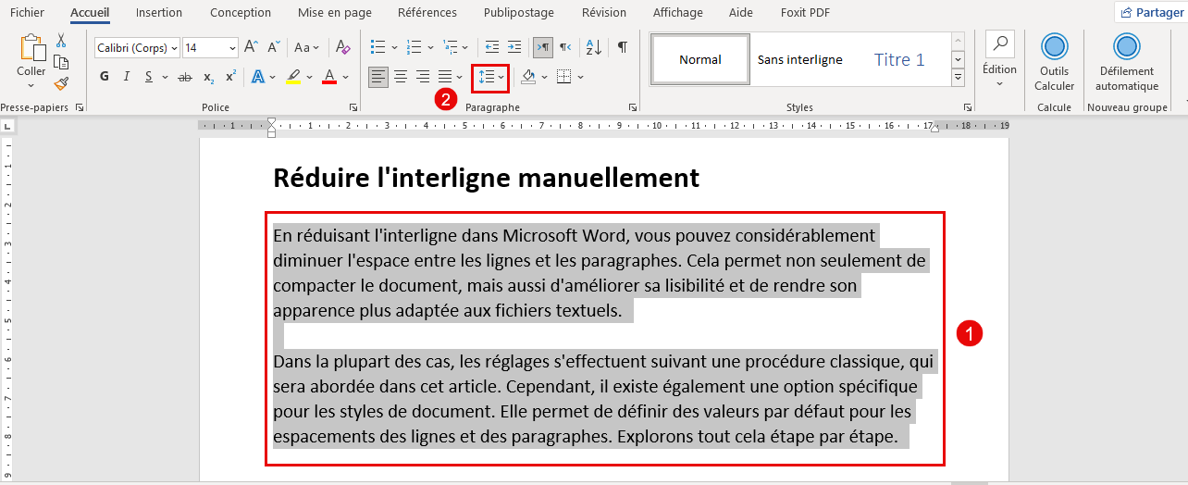1188x485 pixels.
Task: Select the Format Painter brush icon
Action: click(61, 83)
